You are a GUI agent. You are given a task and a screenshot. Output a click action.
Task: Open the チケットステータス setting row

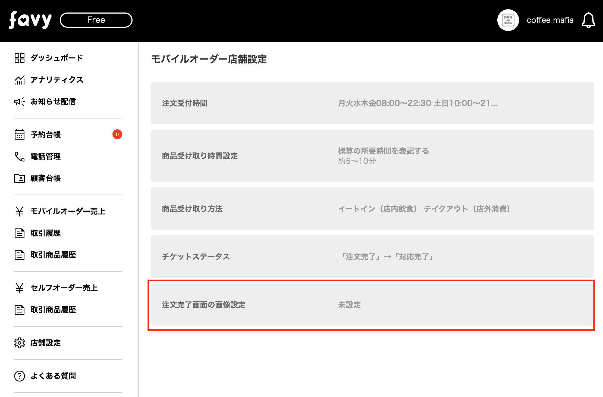(x=372, y=257)
